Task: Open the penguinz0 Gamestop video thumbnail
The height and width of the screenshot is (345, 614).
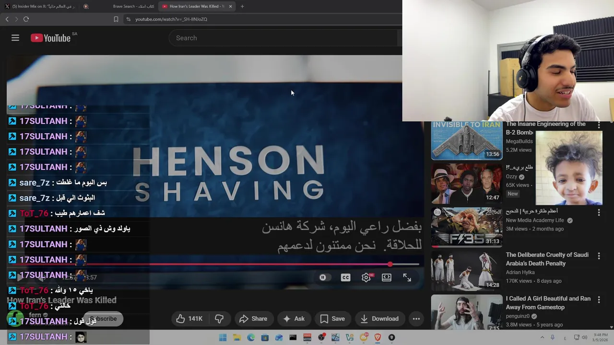Action: (467, 312)
